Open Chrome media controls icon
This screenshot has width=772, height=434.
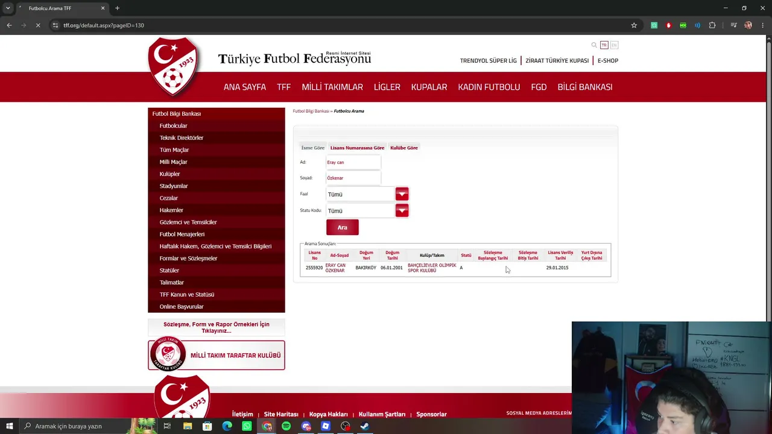tap(733, 25)
